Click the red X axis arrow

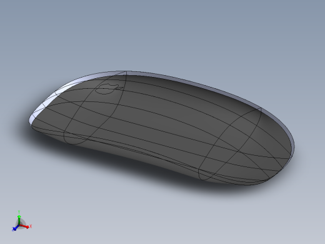(x=24, y=226)
